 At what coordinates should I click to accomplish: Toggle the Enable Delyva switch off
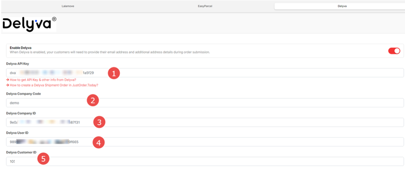(394, 51)
